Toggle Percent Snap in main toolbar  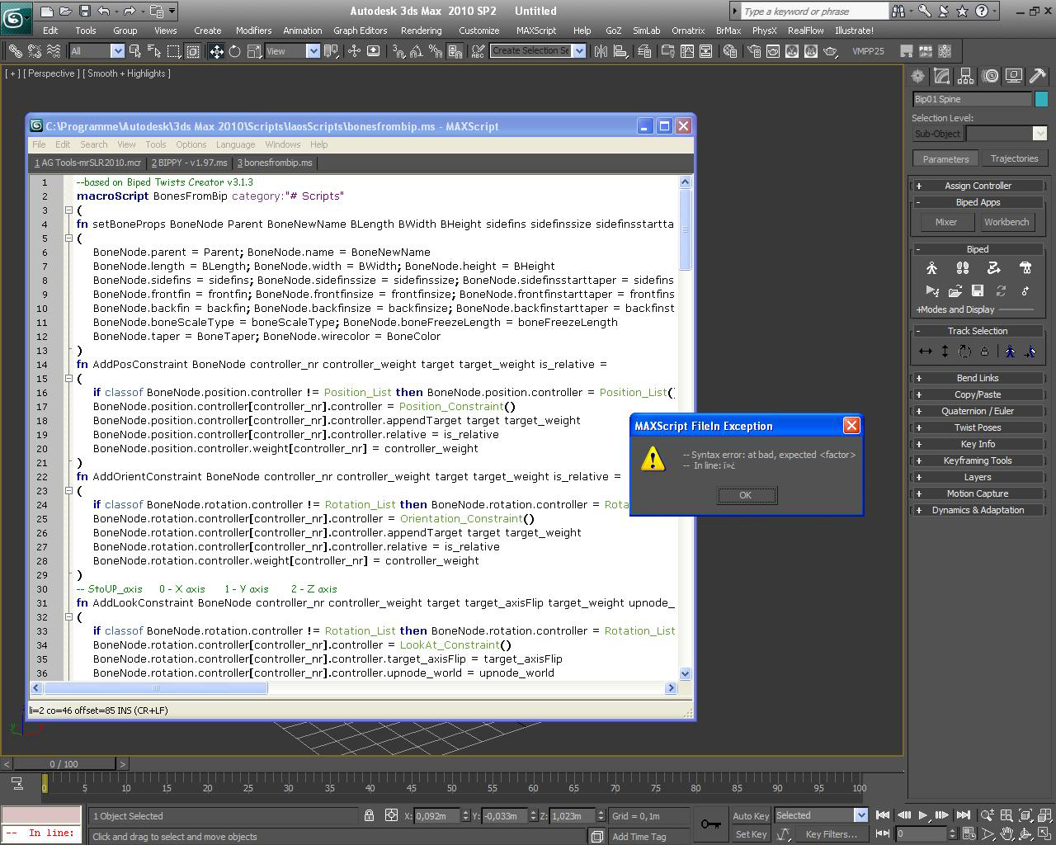coord(436,51)
